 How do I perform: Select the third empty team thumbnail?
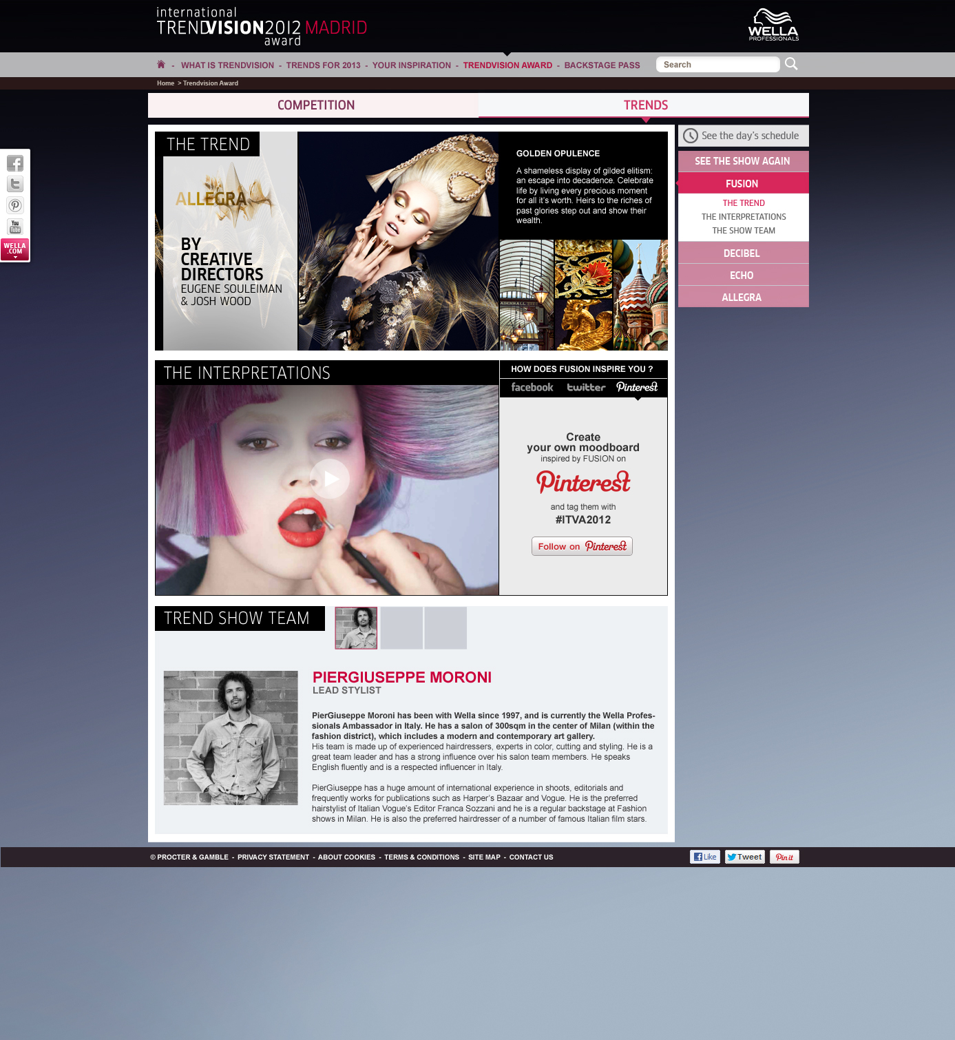pyautogui.click(x=445, y=628)
